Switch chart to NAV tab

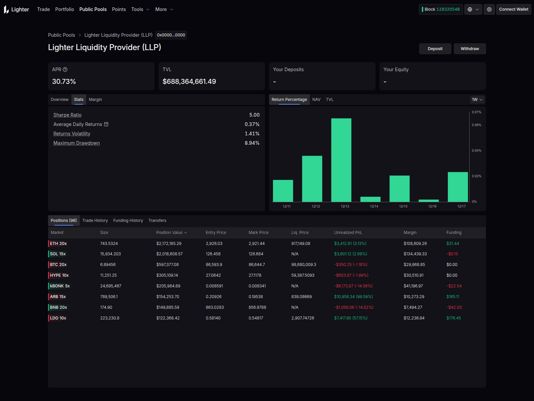316,100
